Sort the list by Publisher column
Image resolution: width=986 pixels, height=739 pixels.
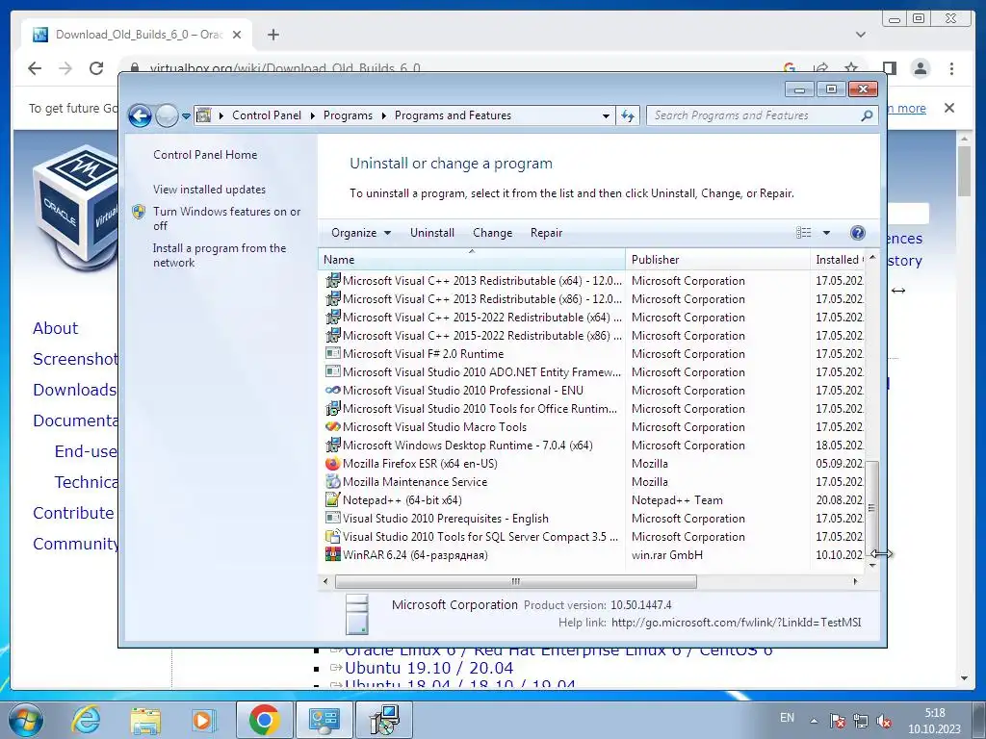coord(717,260)
